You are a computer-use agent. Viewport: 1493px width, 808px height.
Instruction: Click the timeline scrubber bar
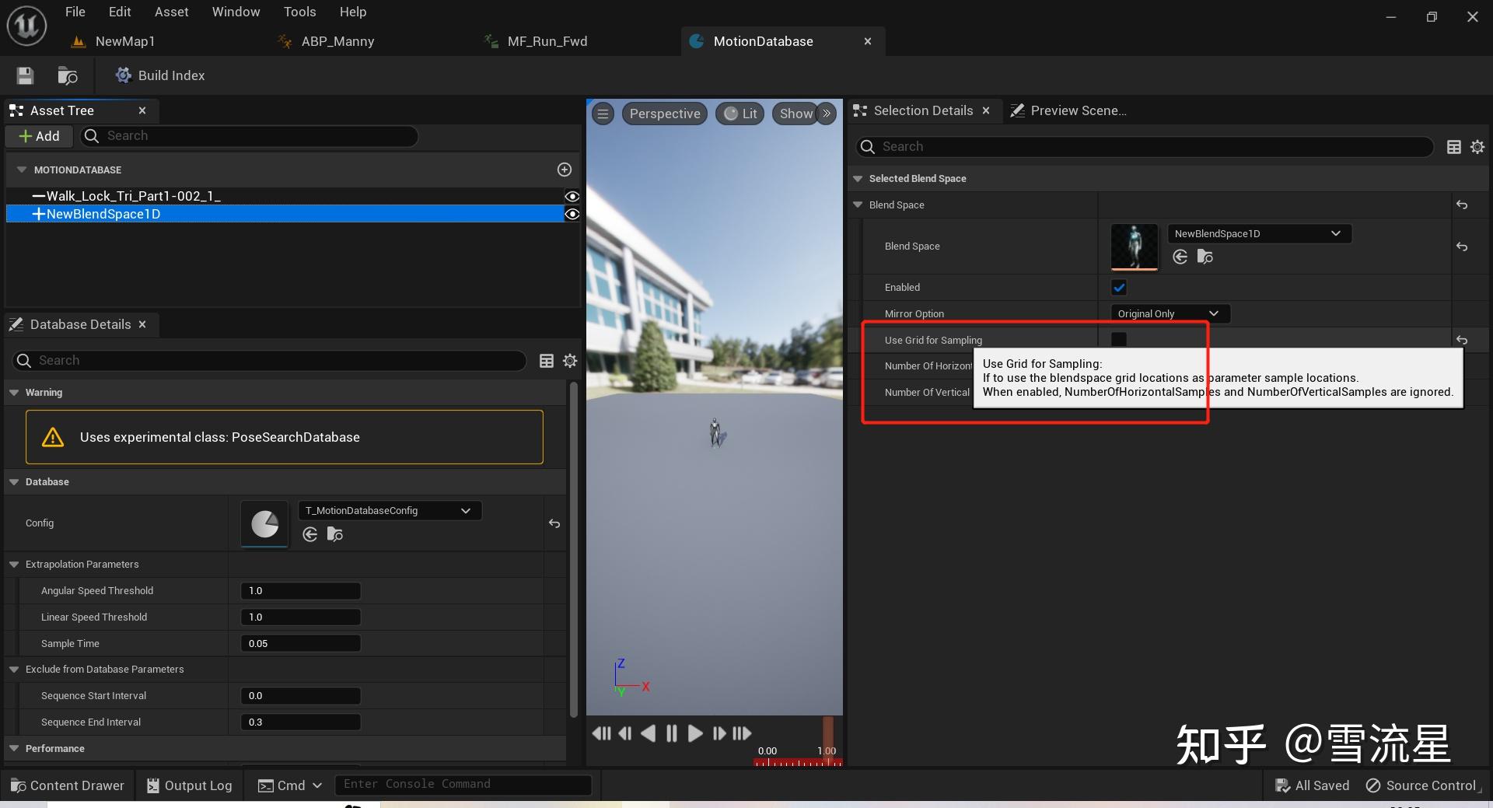(797, 762)
